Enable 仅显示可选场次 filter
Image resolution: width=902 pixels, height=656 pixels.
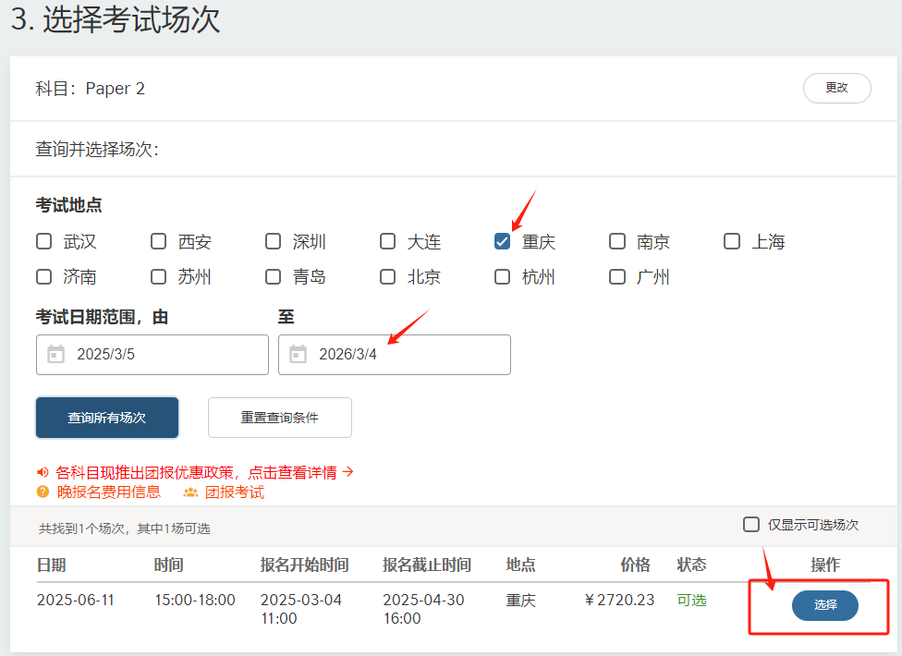coord(751,525)
